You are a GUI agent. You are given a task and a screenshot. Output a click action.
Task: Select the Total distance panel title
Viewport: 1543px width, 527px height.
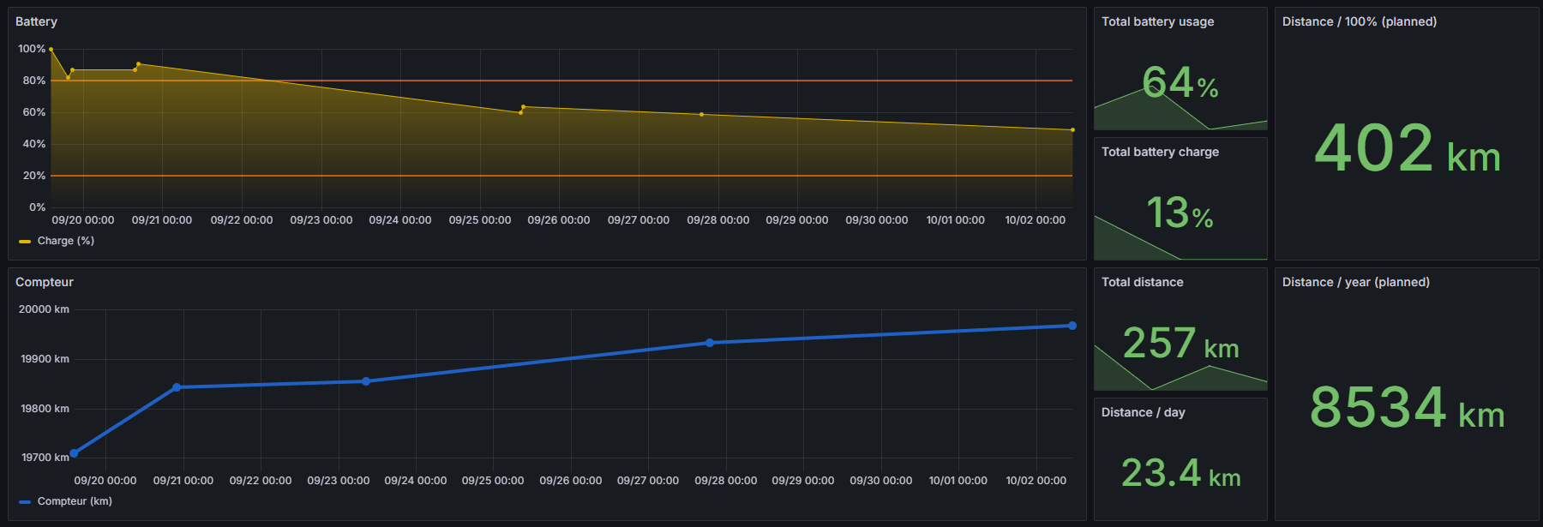click(1142, 282)
